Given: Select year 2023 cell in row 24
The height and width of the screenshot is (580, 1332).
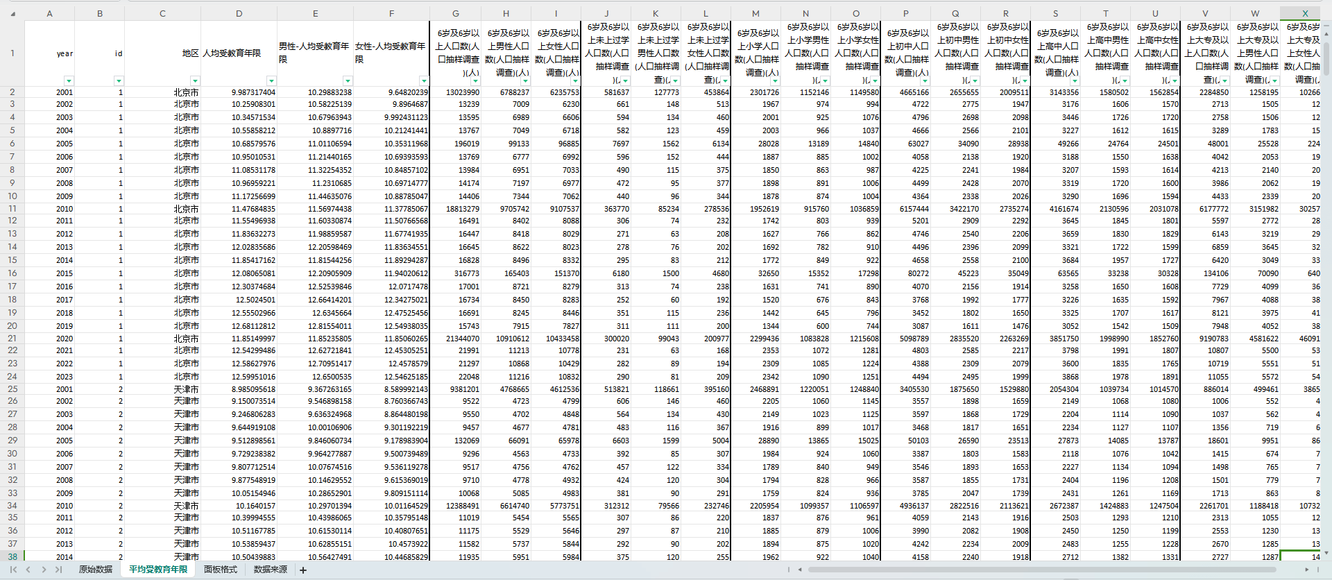Looking at the screenshot, I should (x=49, y=377).
